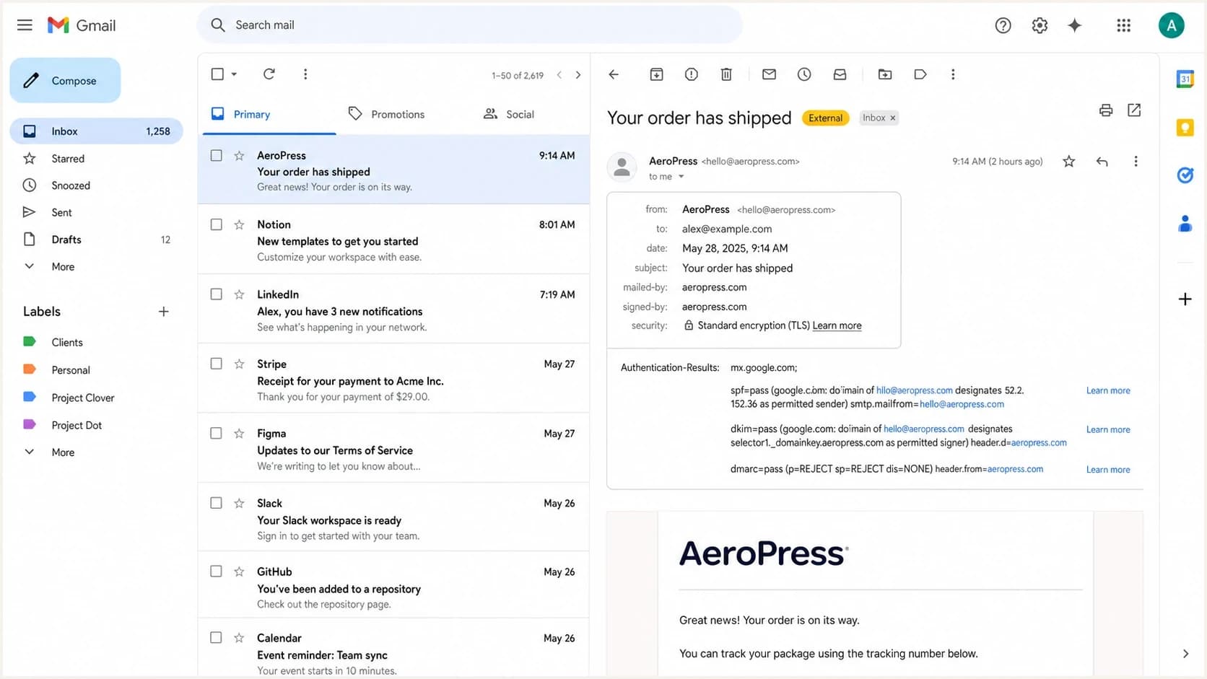The image size is (1207, 679).
Task: Snooze the open email
Action: click(x=804, y=74)
